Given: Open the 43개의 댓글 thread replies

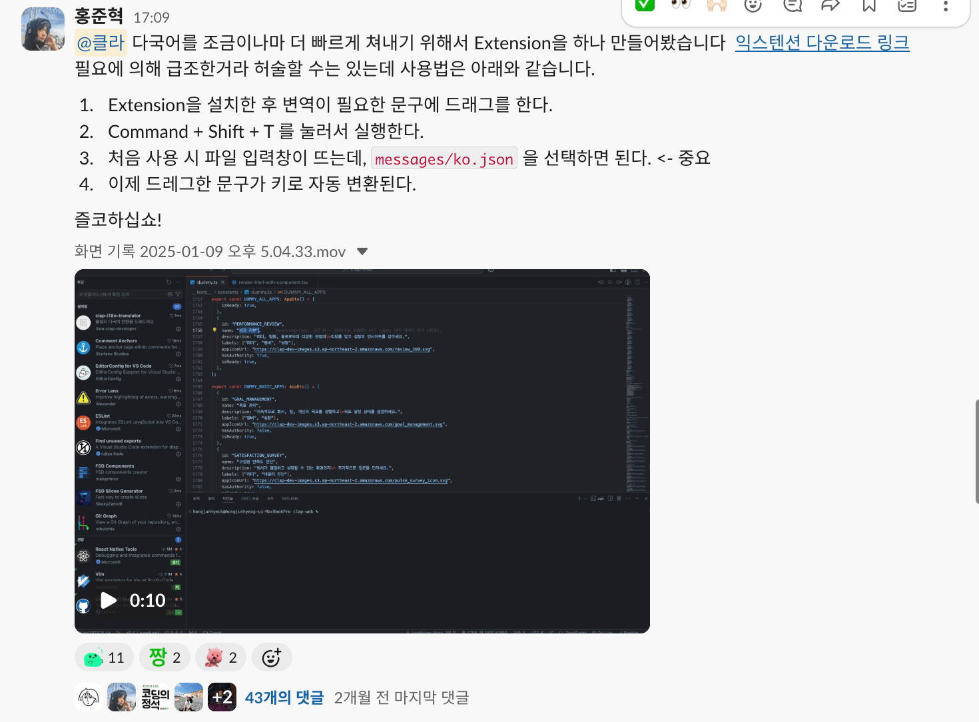Looking at the screenshot, I should point(284,697).
